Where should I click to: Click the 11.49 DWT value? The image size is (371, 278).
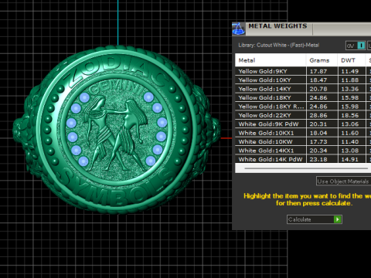coord(350,71)
